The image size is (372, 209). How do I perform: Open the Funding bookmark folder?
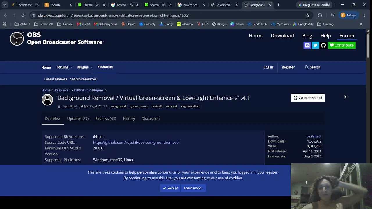coord(325,24)
